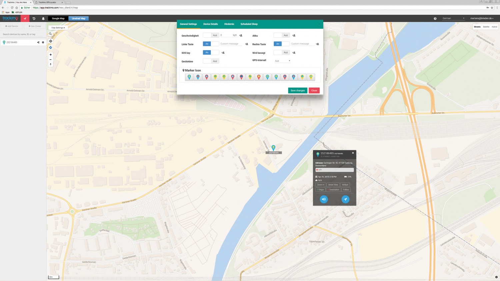Toggle the Geschwindigkeit alert switch
This screenshot has height=281, width=500.
point(211,35)
